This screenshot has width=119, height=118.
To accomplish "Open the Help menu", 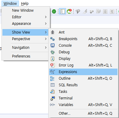I will click(25, 4).
